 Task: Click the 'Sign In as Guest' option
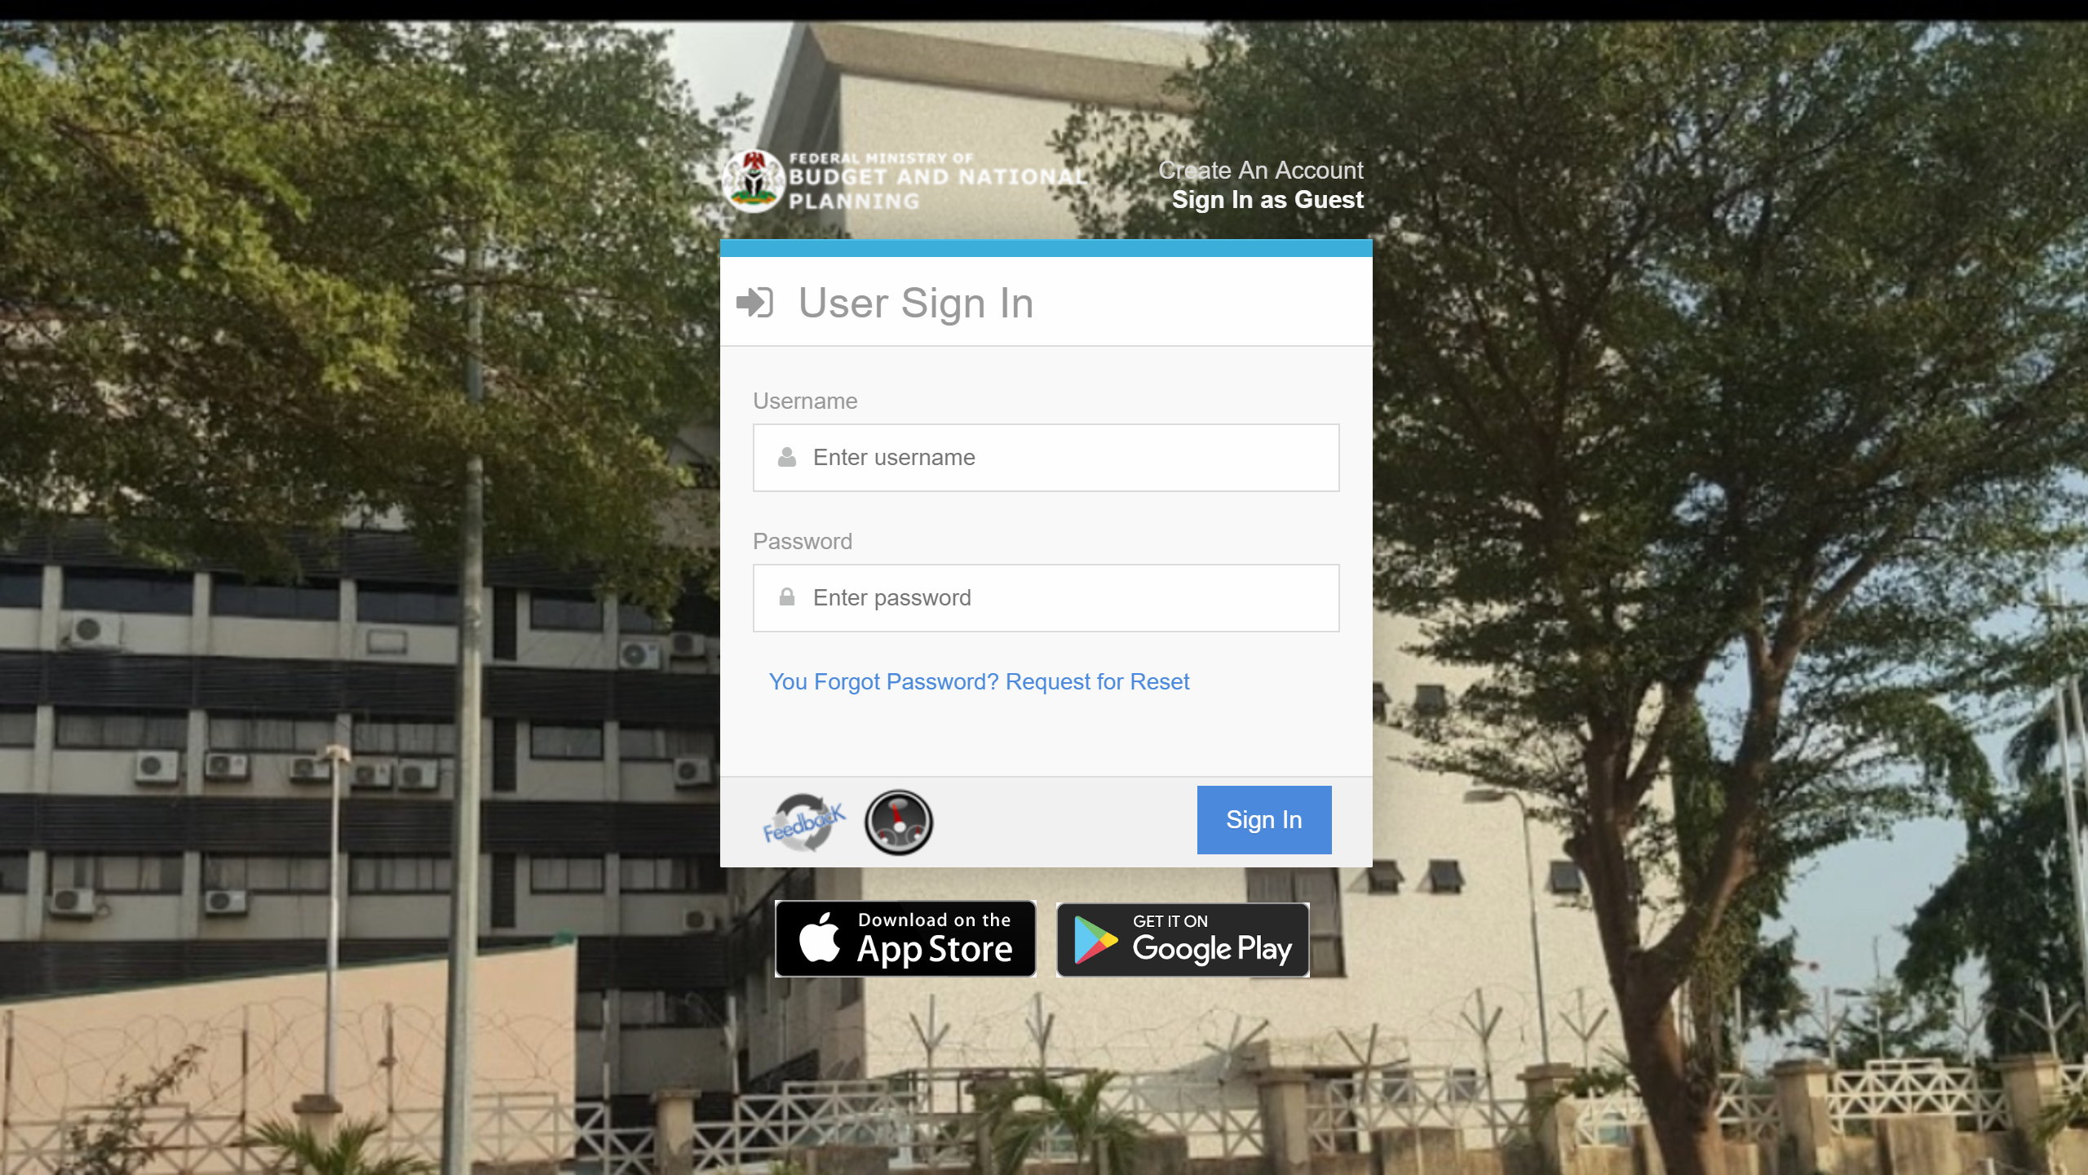pos(1267,199)
